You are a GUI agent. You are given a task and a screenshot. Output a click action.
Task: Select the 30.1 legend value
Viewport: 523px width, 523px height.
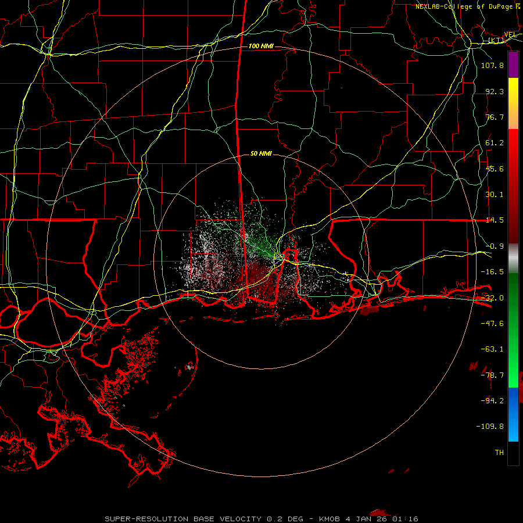495,195
